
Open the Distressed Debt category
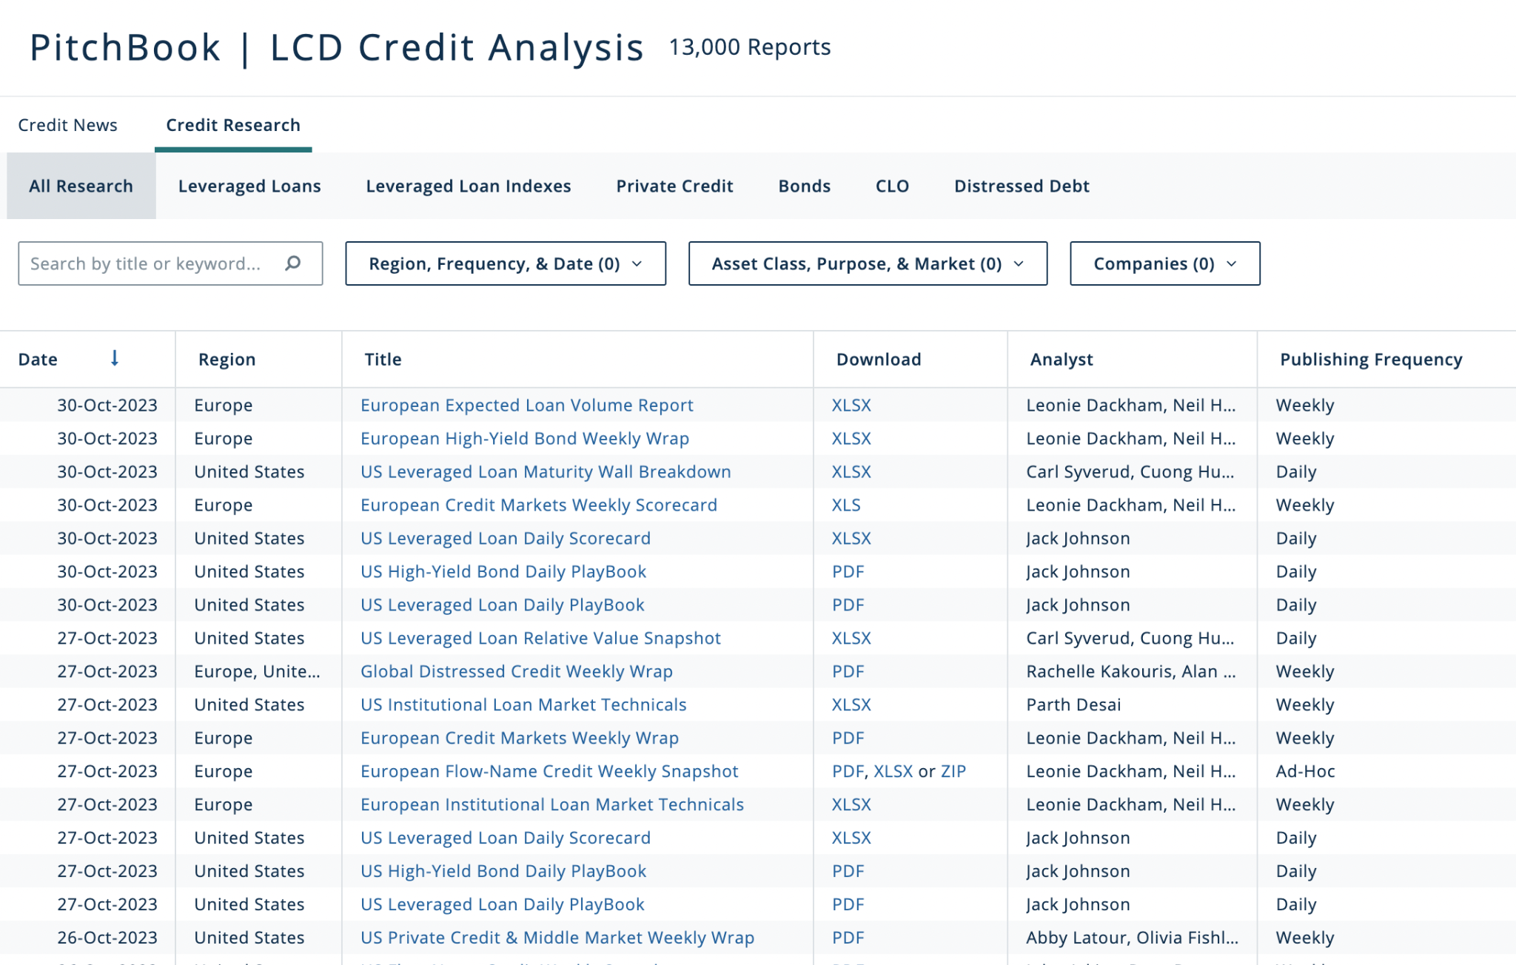[1022, 186]
